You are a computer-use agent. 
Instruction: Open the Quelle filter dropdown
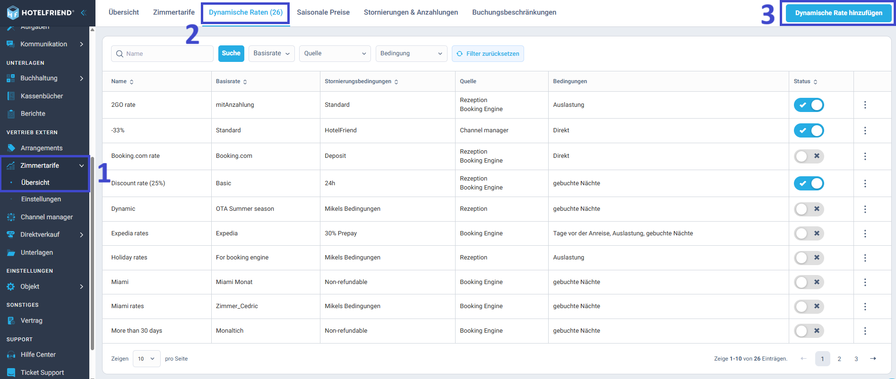tap(335, 53)
